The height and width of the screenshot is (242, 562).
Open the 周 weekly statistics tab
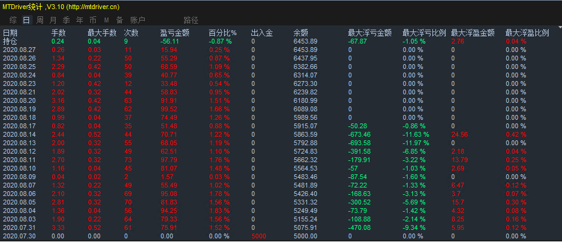(39, 20)
